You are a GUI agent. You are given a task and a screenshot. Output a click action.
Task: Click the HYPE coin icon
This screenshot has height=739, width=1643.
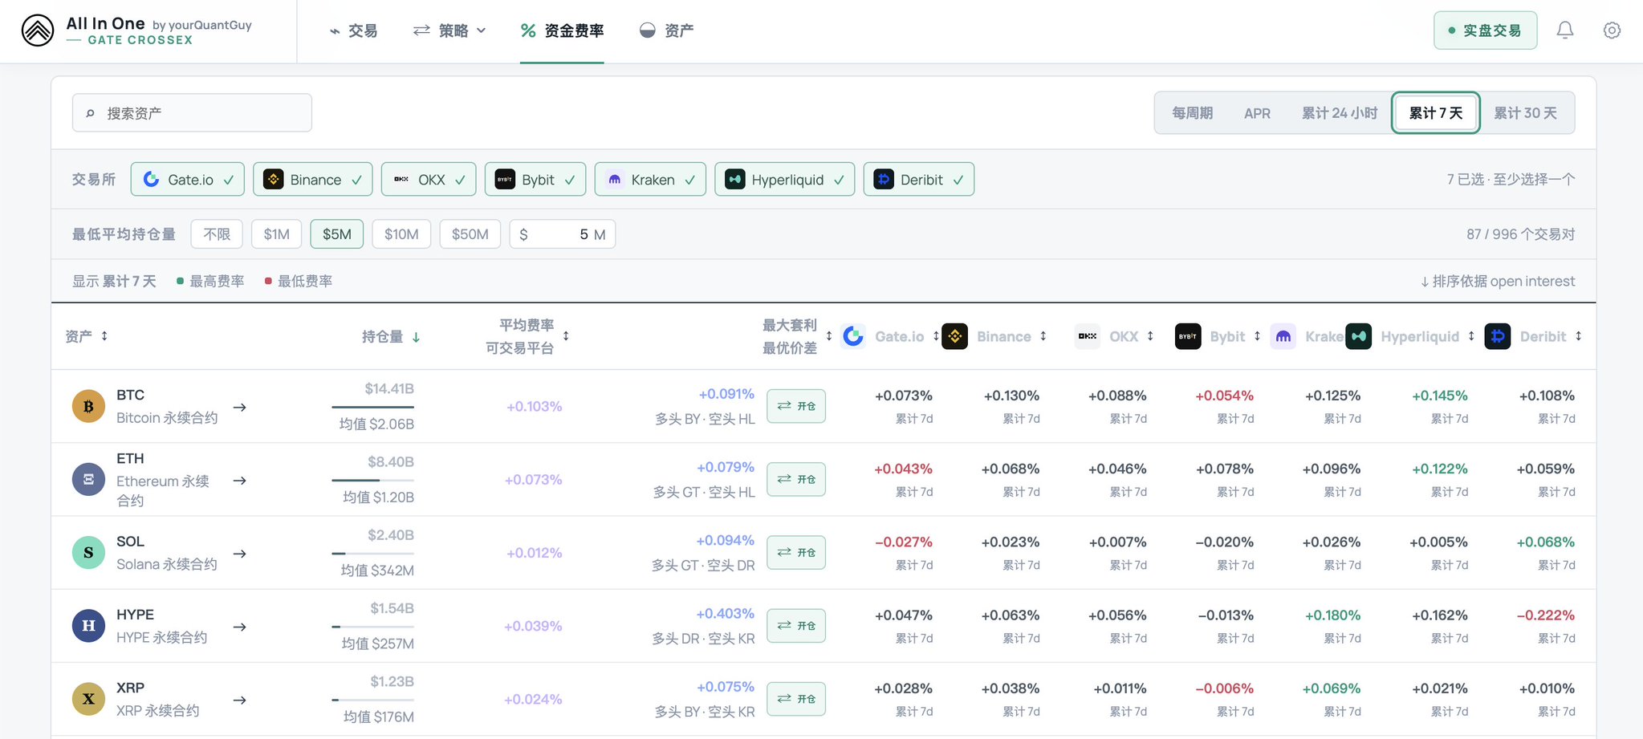[x=88, y=626]
